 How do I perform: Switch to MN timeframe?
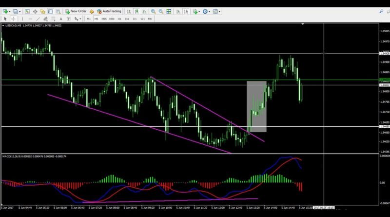pos(150,19)
